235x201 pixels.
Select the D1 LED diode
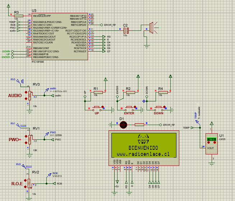123,125
